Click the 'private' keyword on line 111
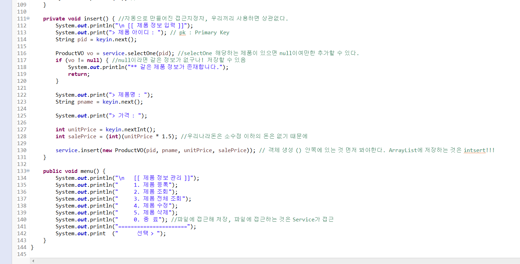This screenshot has width=520, height=264. pyautogui.click(x=54, y=19)
